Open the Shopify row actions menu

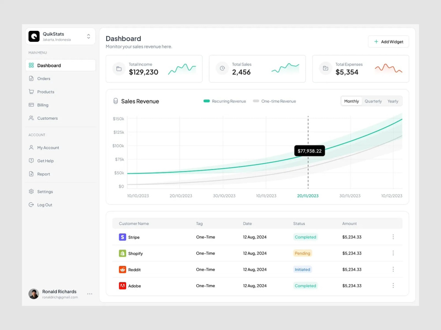pos(393,253)
